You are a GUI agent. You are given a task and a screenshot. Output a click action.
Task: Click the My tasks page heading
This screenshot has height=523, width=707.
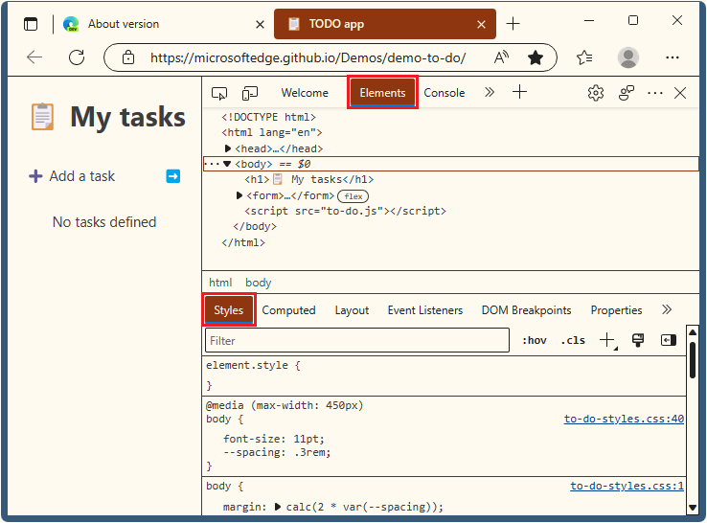click(128, 117)
